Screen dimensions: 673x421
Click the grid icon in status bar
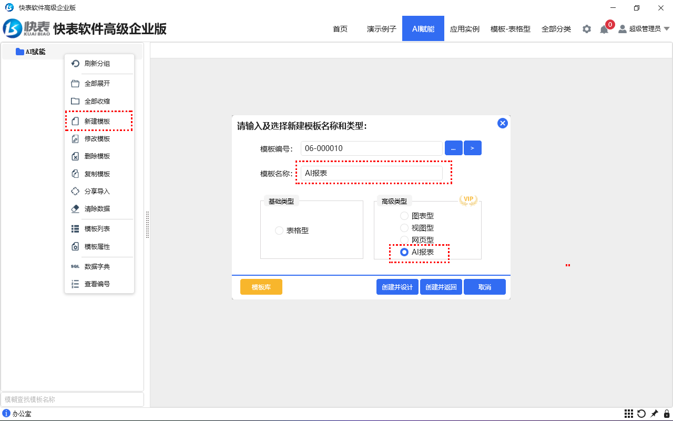(629, 414)
